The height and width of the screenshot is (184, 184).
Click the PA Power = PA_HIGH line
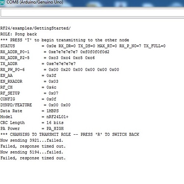coord(32,128)
